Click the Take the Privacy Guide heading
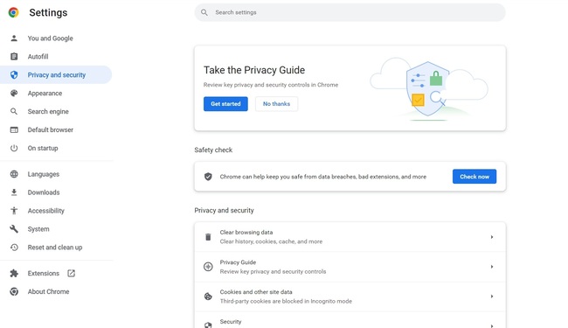568x328 pixels. (254, 70)
